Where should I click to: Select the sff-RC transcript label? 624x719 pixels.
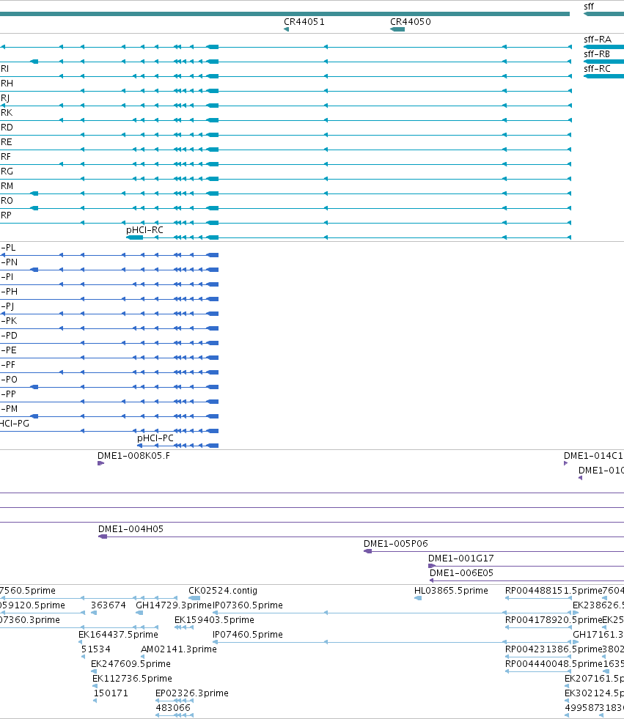[x=597, y=69]
